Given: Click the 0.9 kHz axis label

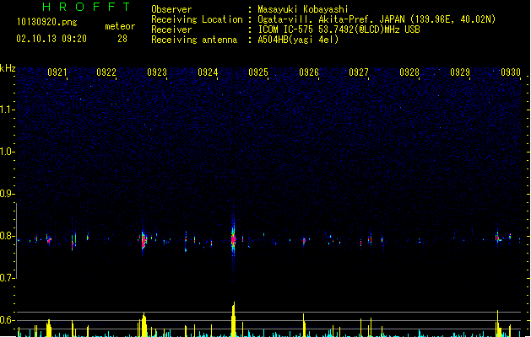Looking at the screenshot, I should coord(7,194).
